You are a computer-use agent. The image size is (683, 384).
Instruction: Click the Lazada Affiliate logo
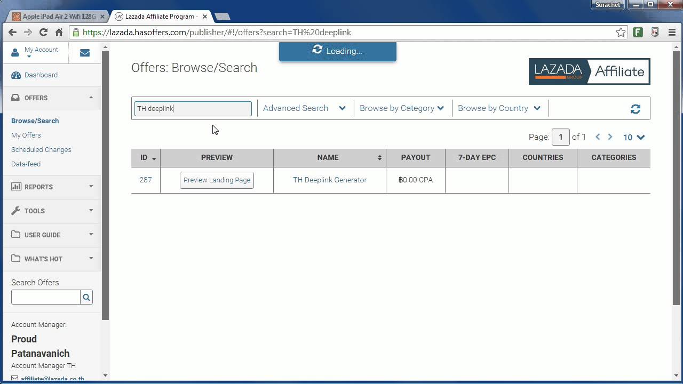589,71
